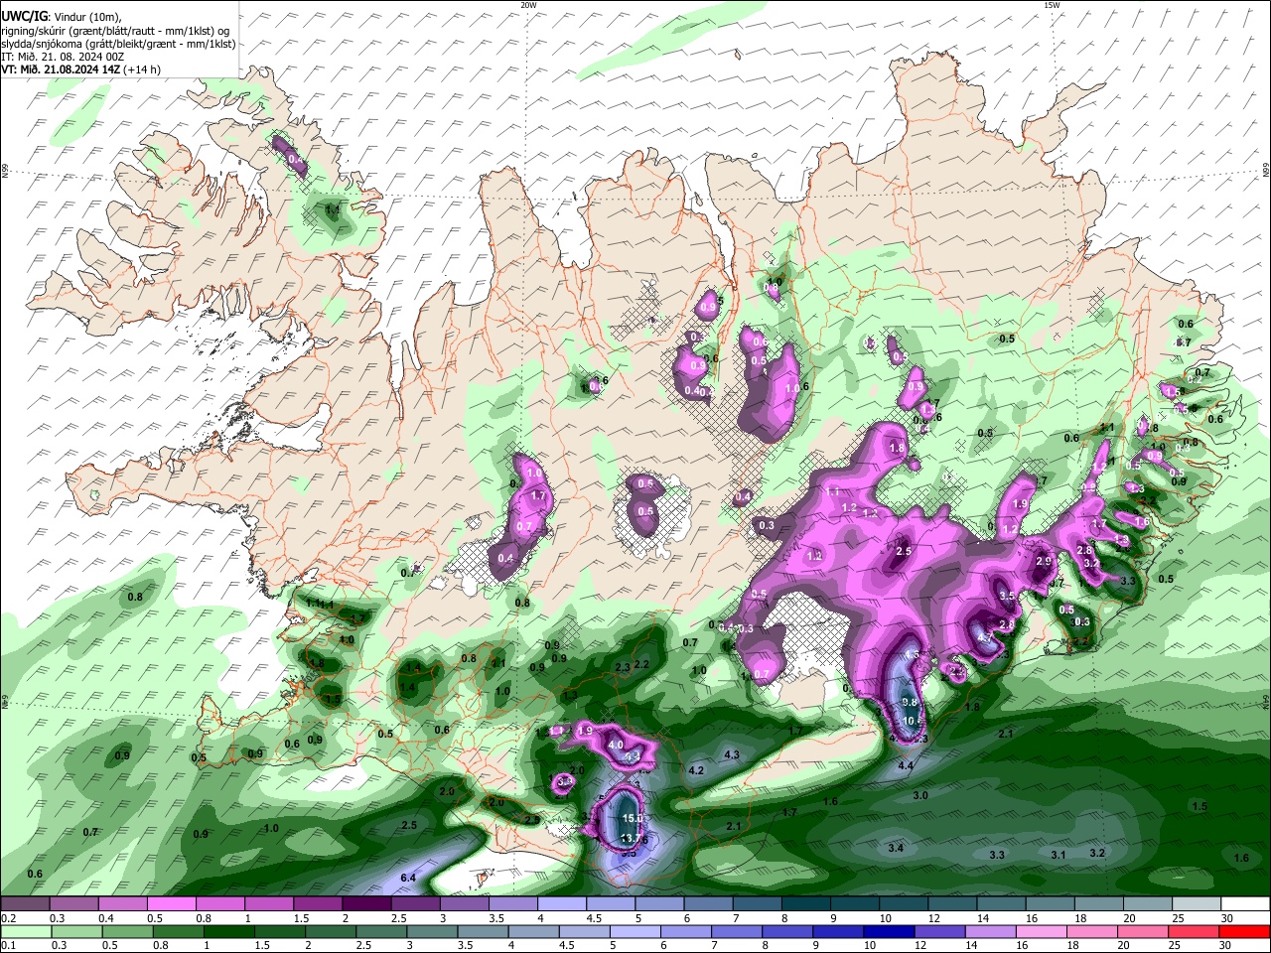Image resolution: width=1271 pixels, height=953 pixels.
Task: Click the 3.4 precipitation value on the map
Action: pos(896,848)
